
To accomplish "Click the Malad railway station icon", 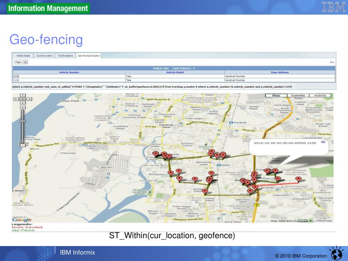I will (219, 165).
